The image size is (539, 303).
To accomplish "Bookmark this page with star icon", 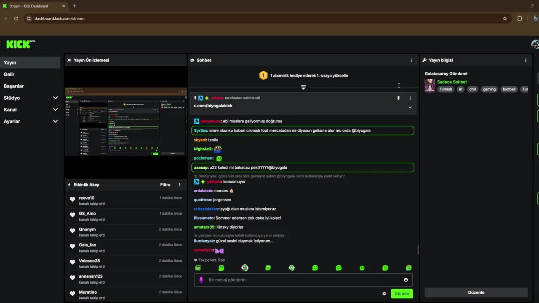I will coord(505,19).
